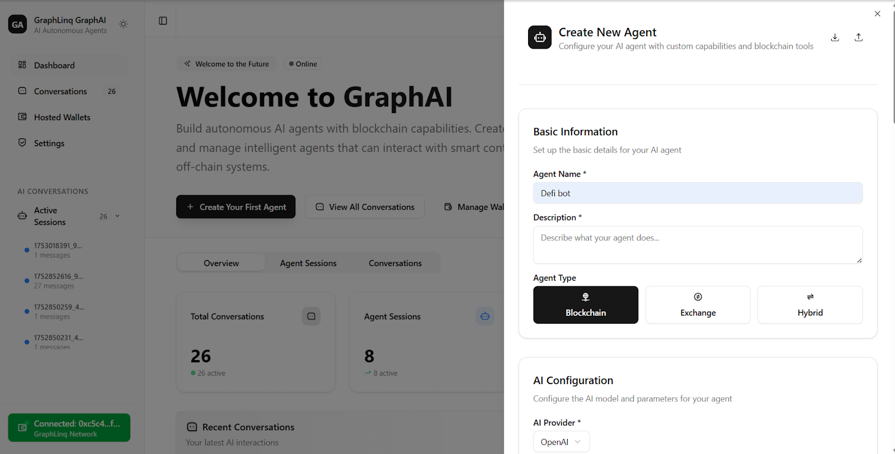Image resolution: width=895 pixels, height=454 pixels.
Task: Collapse the sidebar with the panel icon
Action: (x=163, y=21)
